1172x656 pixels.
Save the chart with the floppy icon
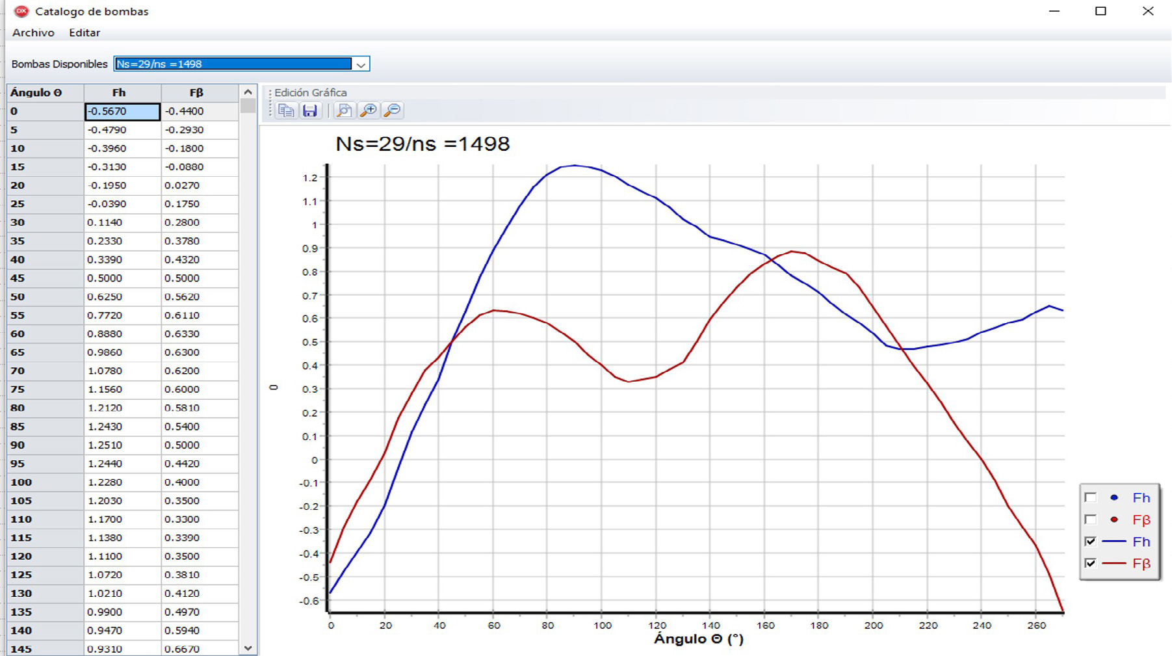pos(310,111)
